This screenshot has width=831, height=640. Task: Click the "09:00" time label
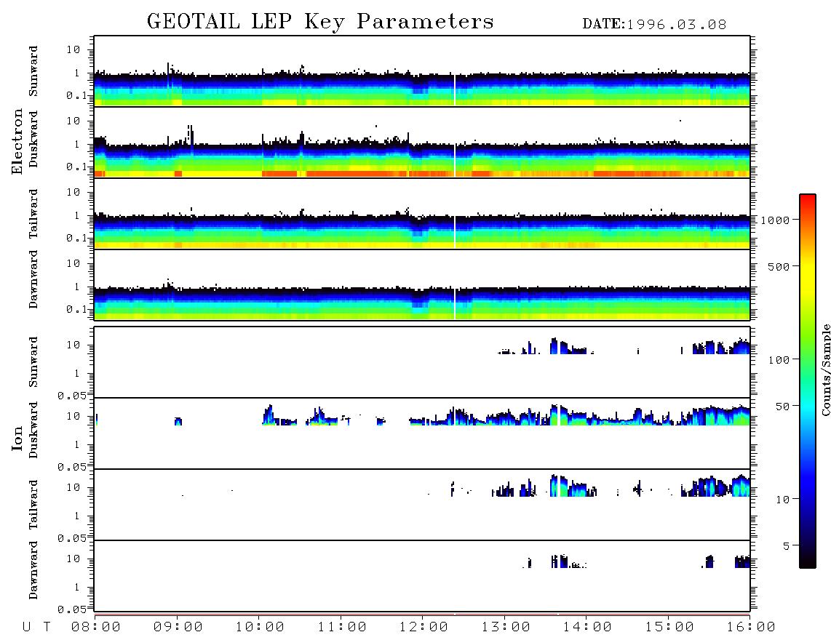click(x=178, y=628)
